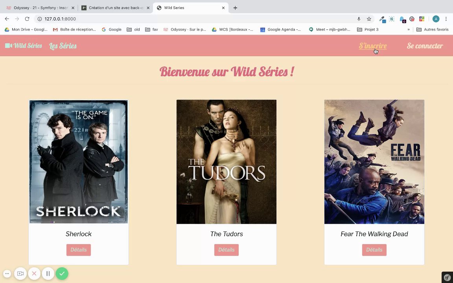Viewport: 453px width, 283px height.
Task: Cancel recording with the red X button
Action: [34, 274]
